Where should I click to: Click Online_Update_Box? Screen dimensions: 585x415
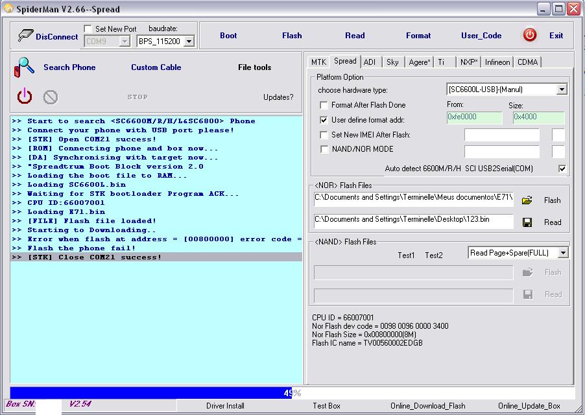[x=529, y=406]
